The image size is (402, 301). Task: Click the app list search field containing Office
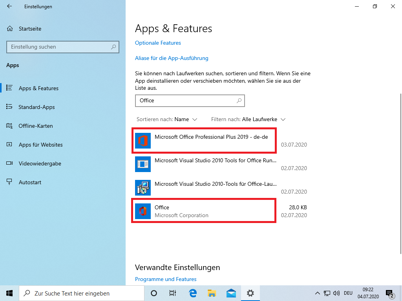click(190, 101)
